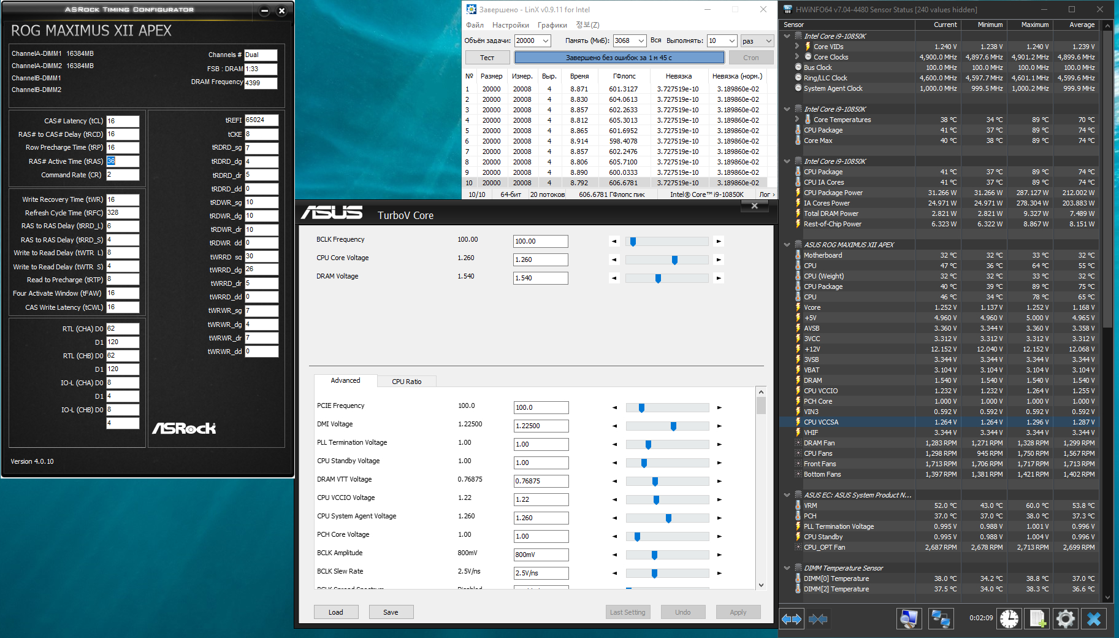Increase BCLK Slew Rate with right arrow
The width and height of the screenshot is (1119, 638).
(719, 573)
